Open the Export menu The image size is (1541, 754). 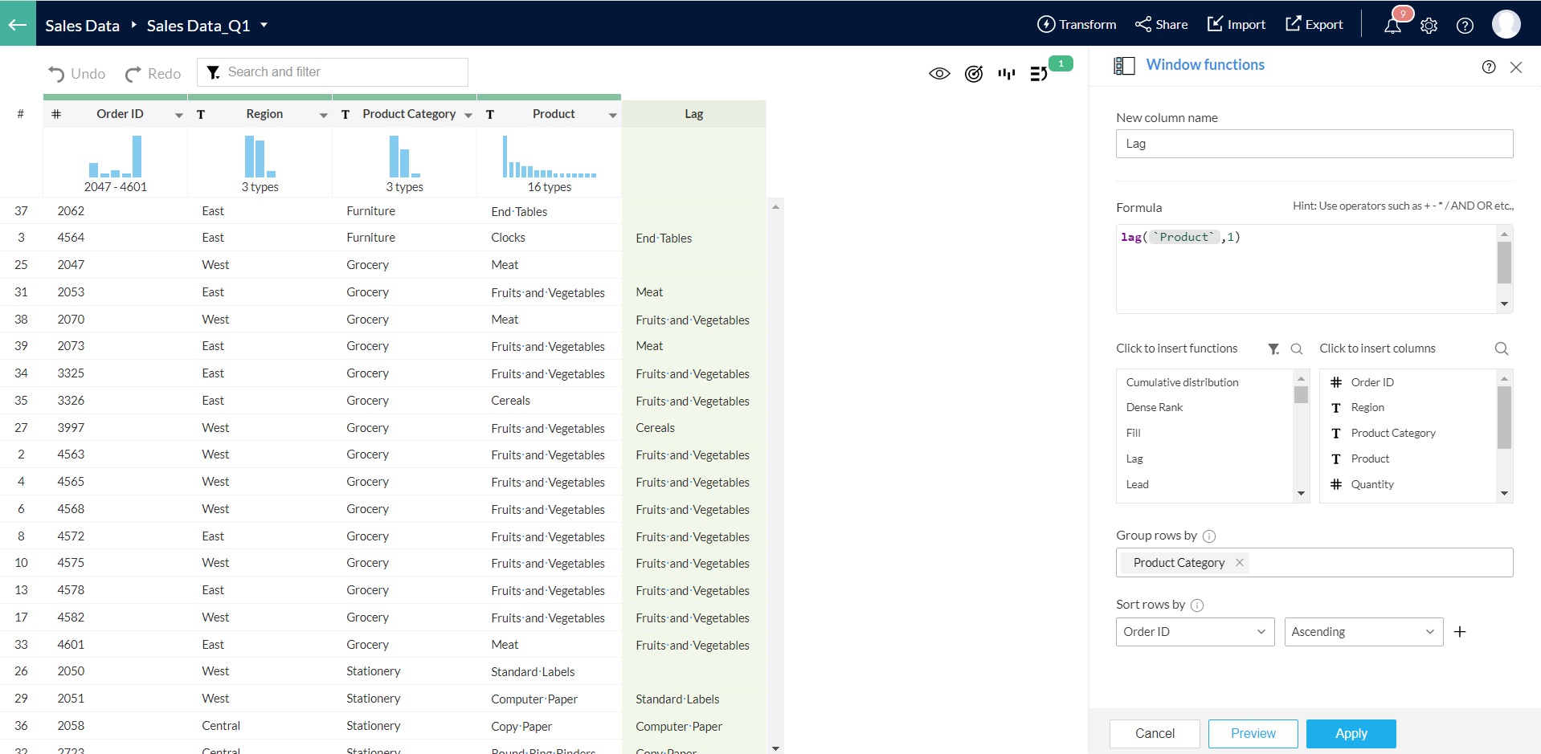click(1314, 24)
